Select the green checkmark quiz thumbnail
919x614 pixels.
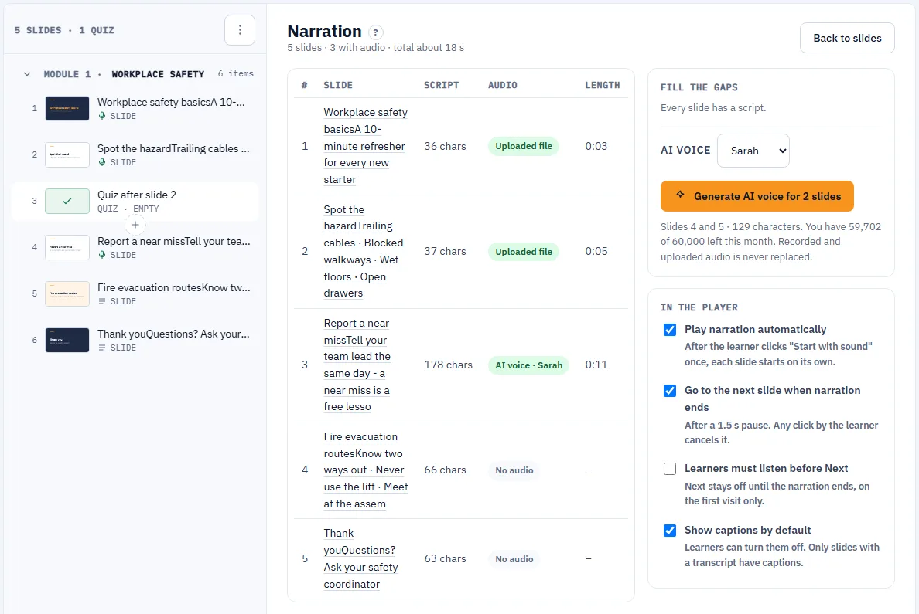[67, 202]
